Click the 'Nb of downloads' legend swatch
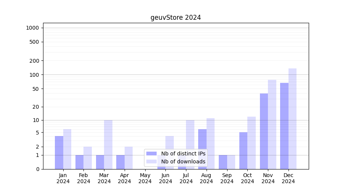This screenshot has height=190, width=343. 151,161
